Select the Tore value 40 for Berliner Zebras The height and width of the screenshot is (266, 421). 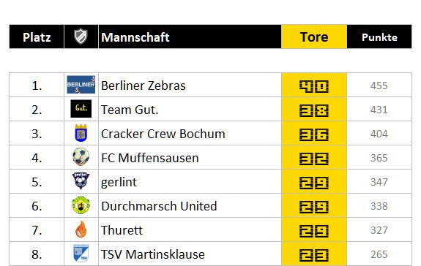(x=314, y=86)
